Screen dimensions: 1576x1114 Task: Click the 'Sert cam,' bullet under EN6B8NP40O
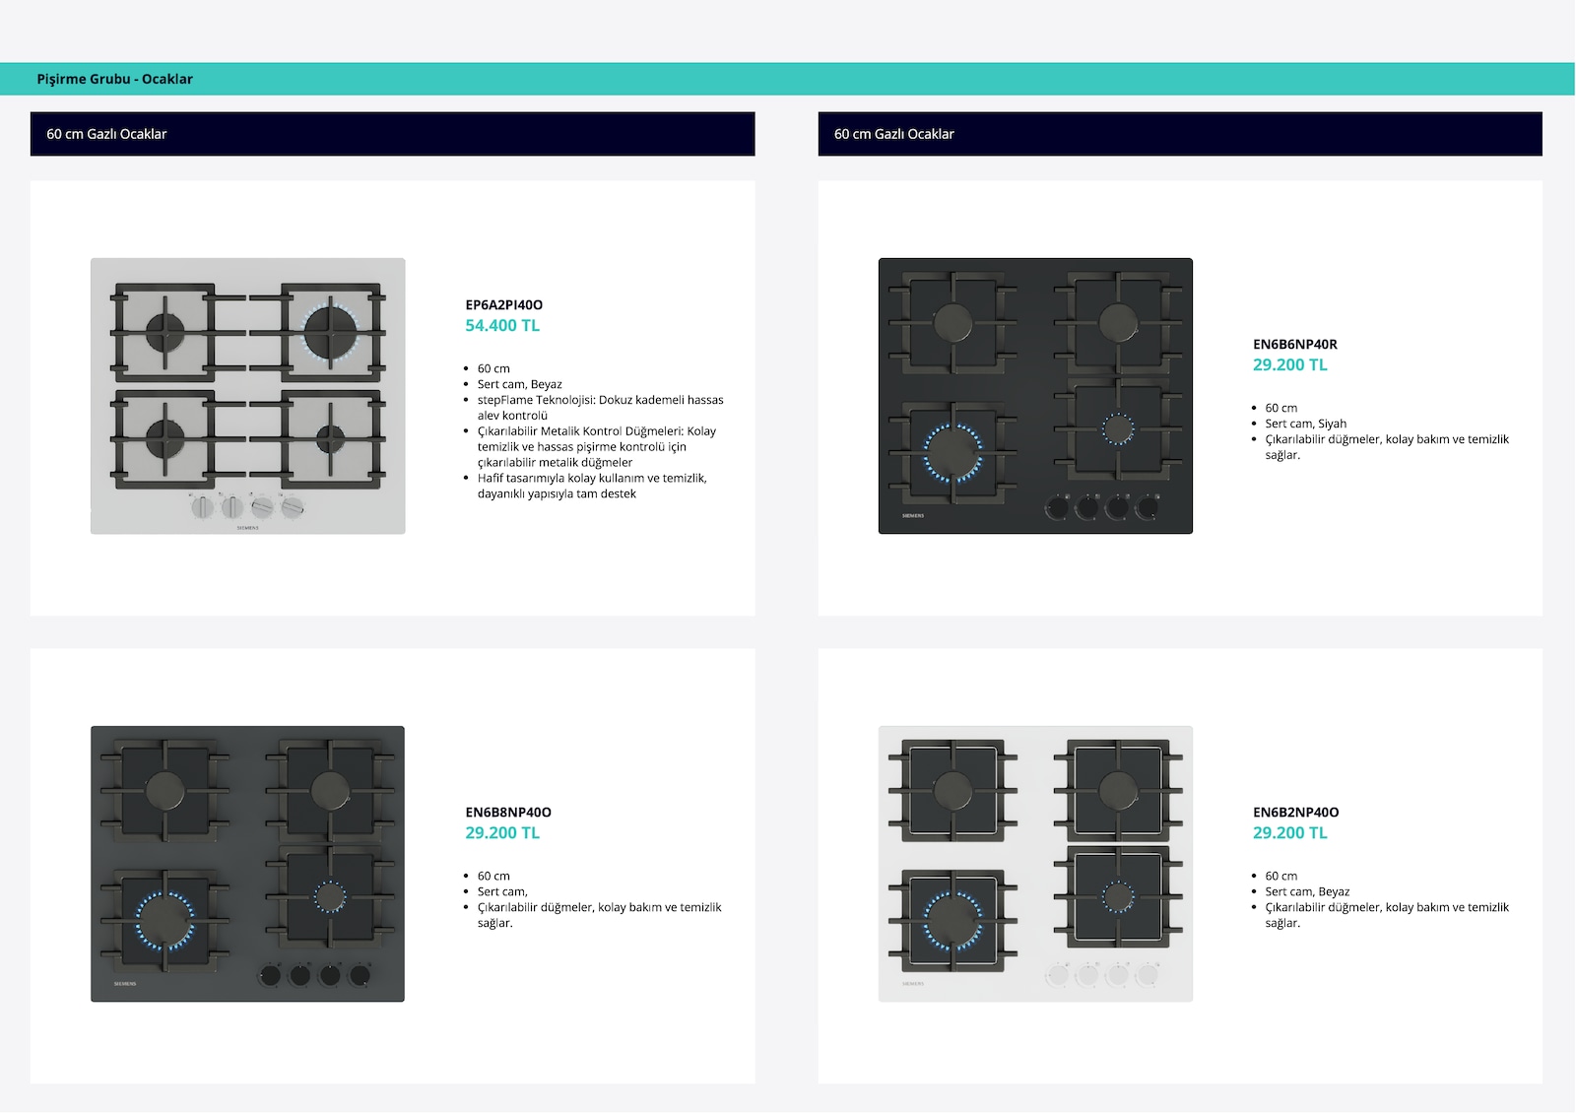click(x=503, y=892)
